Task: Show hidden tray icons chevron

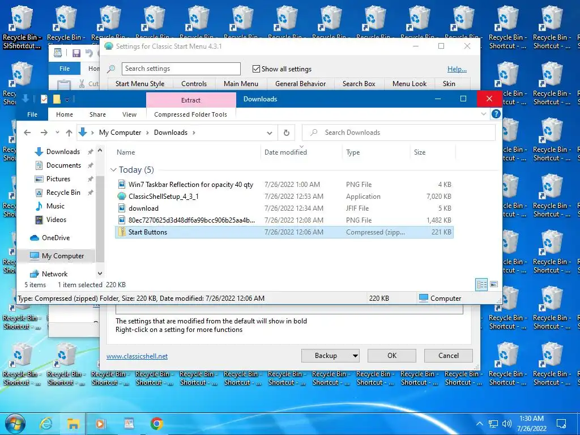Action: pos(479,424)
